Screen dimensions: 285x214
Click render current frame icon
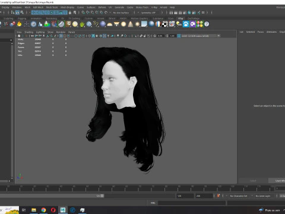176,12
